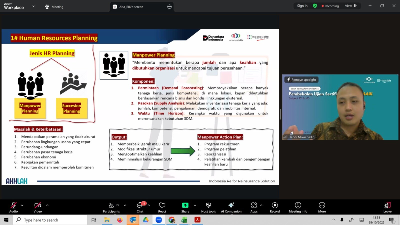Expand video options arrow next to Video
This screenshot has height=225, width=400.
point(47,205)
